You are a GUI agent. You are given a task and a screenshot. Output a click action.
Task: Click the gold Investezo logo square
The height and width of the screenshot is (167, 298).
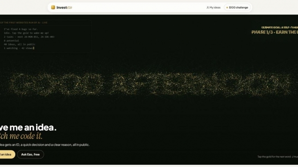53,8
